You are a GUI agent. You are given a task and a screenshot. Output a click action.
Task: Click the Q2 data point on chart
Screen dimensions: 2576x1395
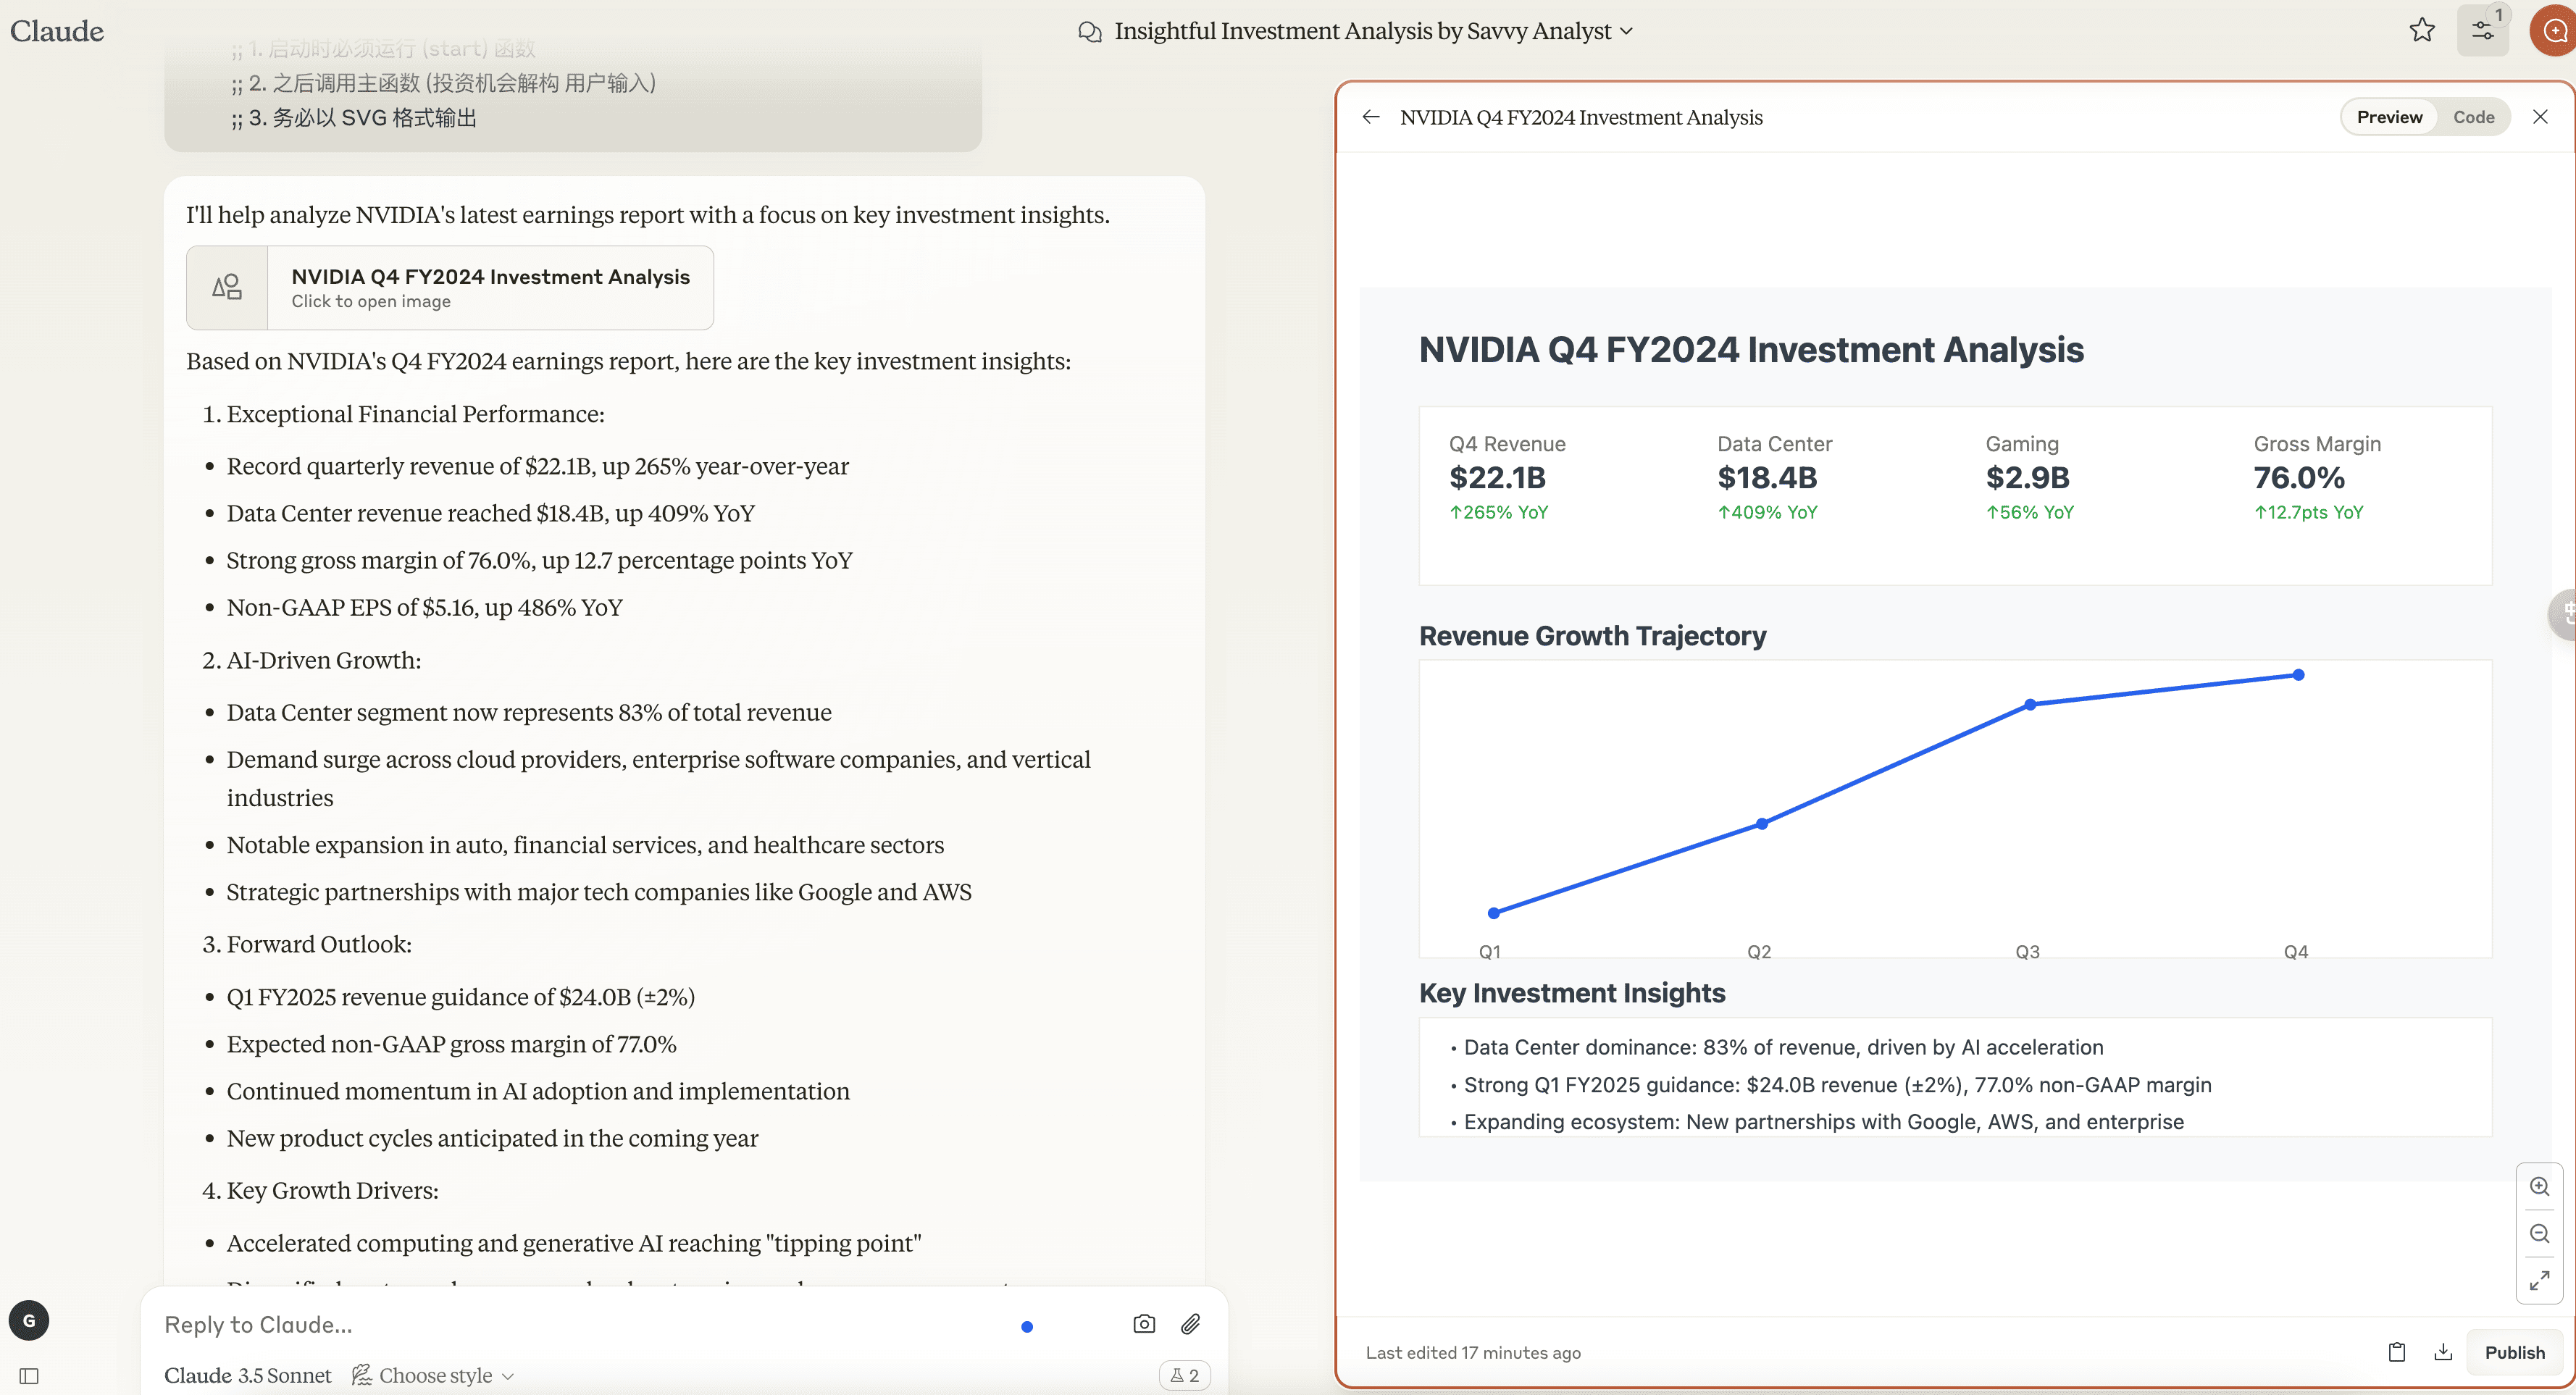coord(1762,824)
